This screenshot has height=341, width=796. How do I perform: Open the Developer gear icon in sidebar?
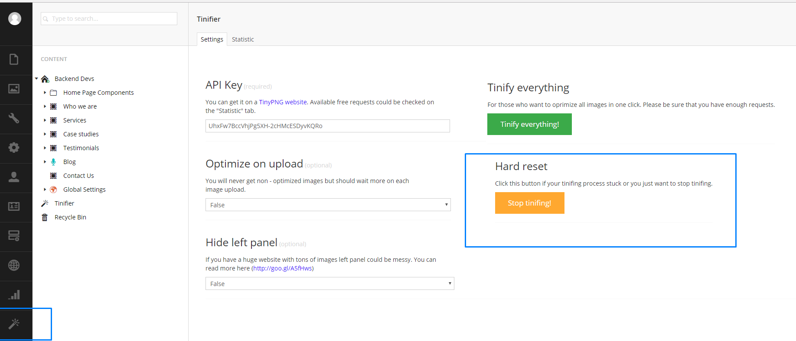(14, 148)
